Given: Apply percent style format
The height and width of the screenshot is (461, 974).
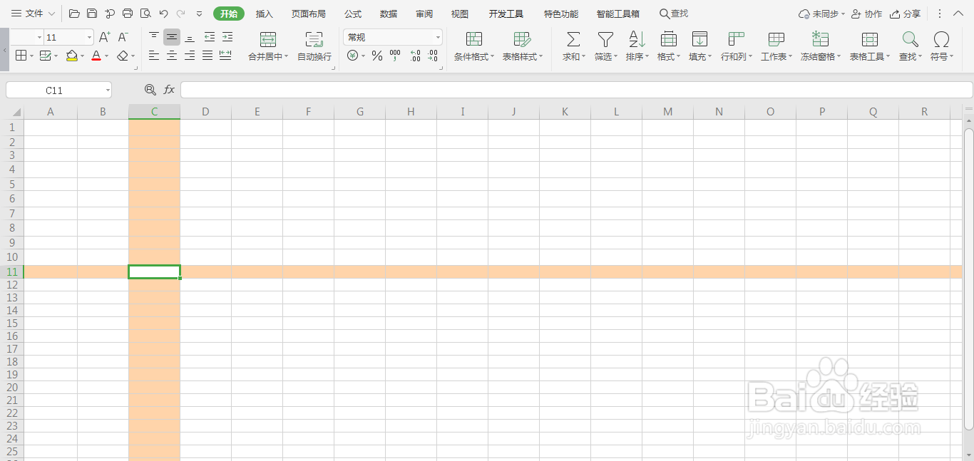Looking at the screenshot, I should coord(377,56).
